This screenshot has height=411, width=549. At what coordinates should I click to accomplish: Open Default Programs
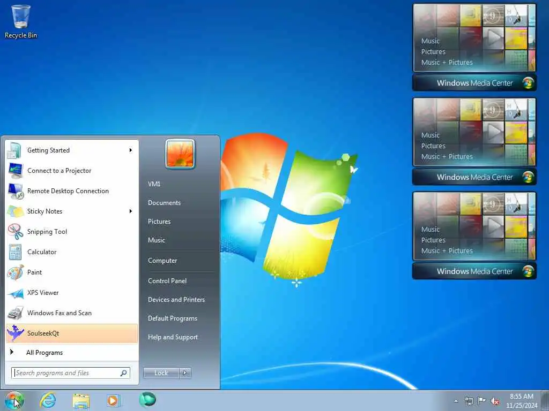(173, 318)
